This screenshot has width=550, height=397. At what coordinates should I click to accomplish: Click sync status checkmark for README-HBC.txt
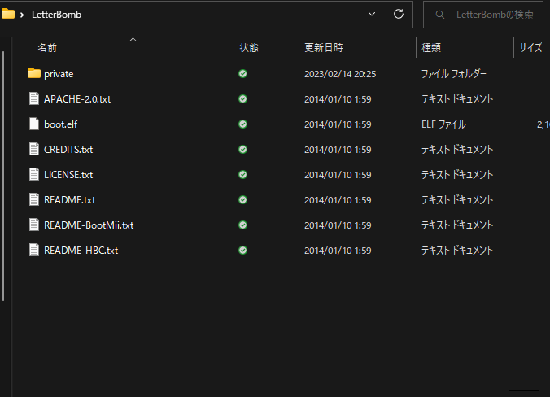click(242, 251)
